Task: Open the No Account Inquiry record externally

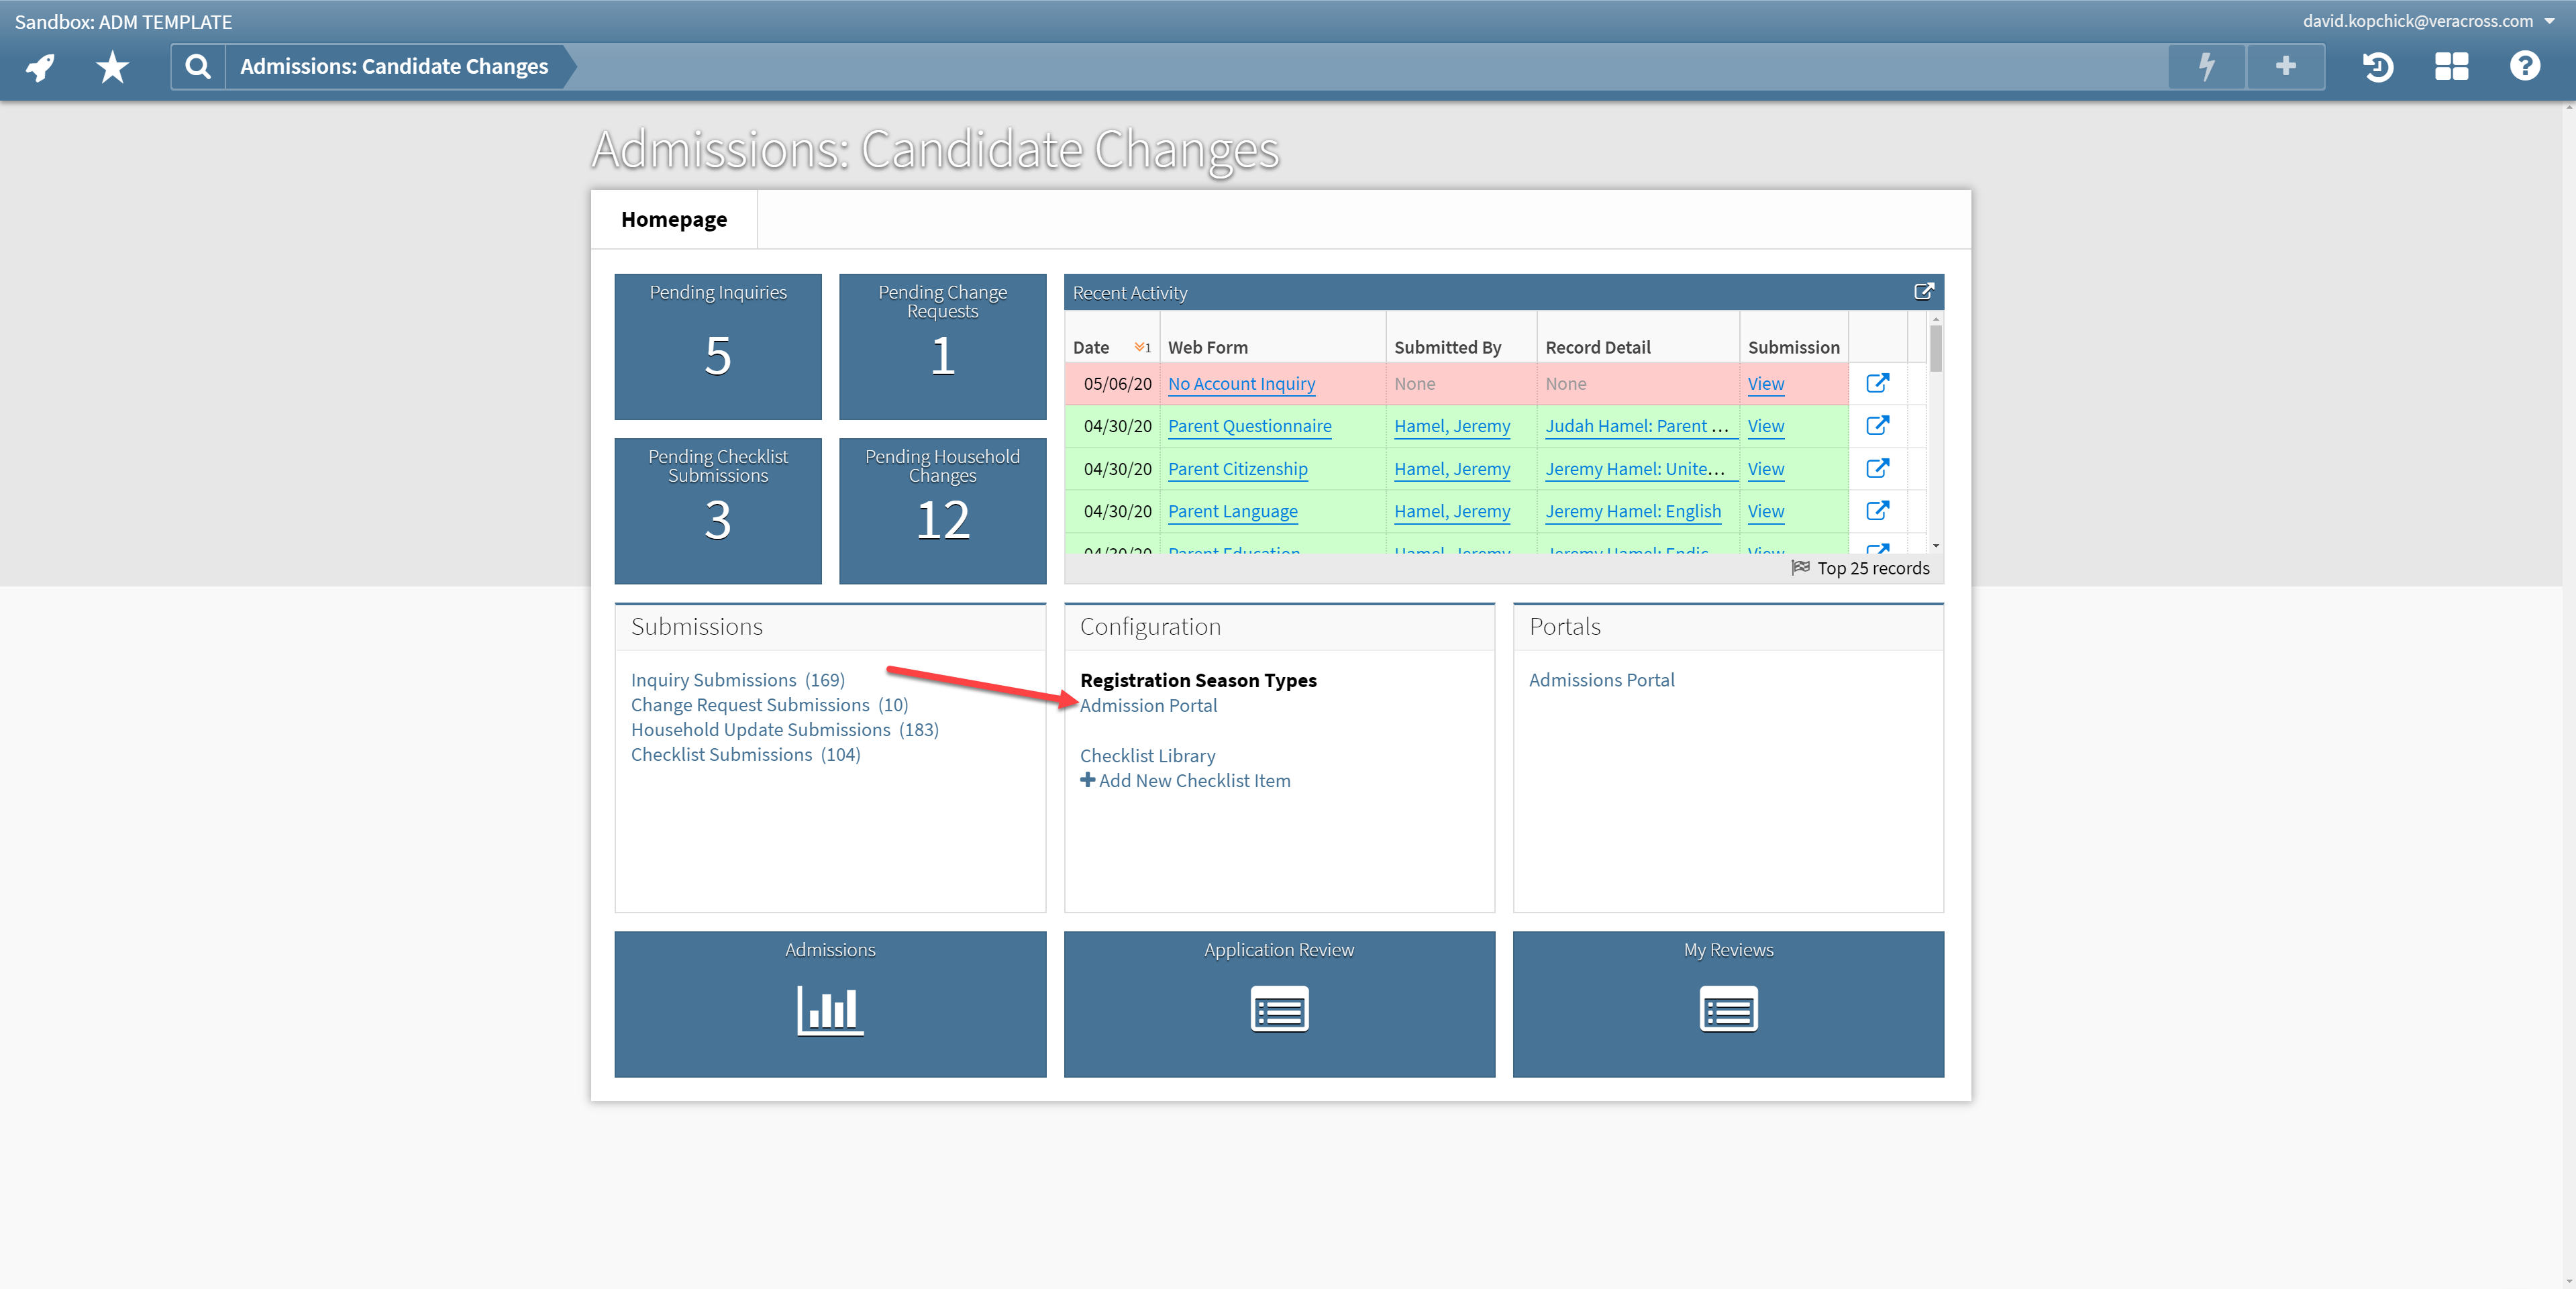Action: (1878, 383)
